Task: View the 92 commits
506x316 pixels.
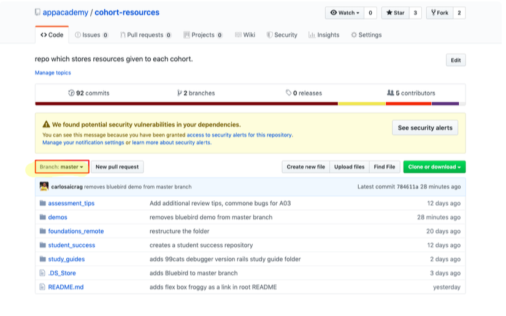Action: click(89, 93)
